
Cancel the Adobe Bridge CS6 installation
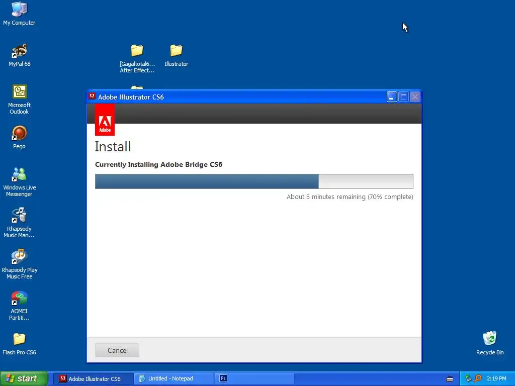tap(117, 350)
